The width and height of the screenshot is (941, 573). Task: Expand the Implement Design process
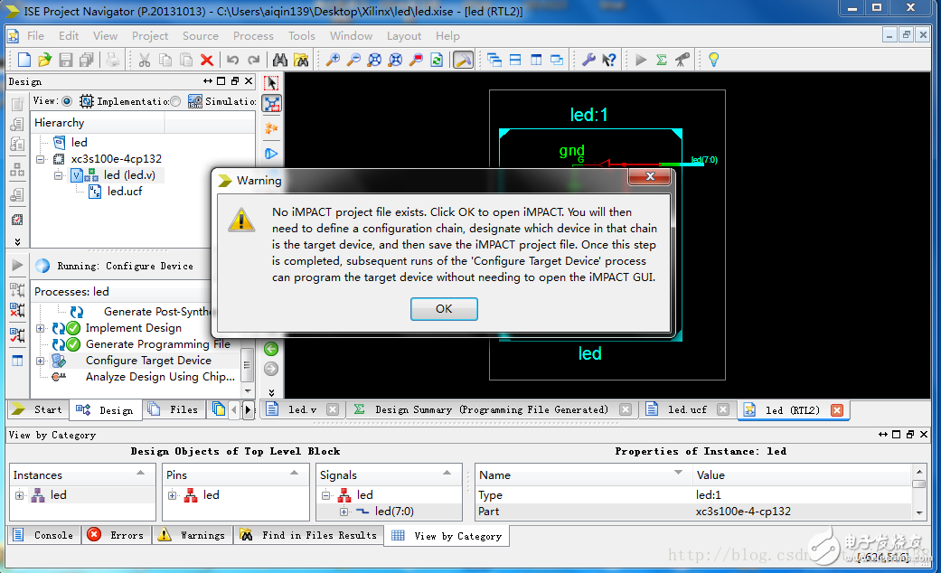pyautogui.click(x=39, y=329)
